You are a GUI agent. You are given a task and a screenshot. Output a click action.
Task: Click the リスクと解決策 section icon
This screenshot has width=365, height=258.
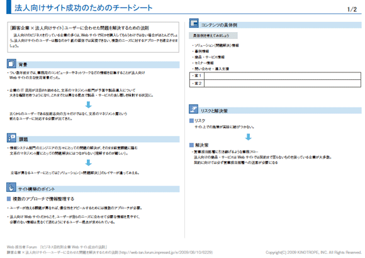[x=194, y=109]
